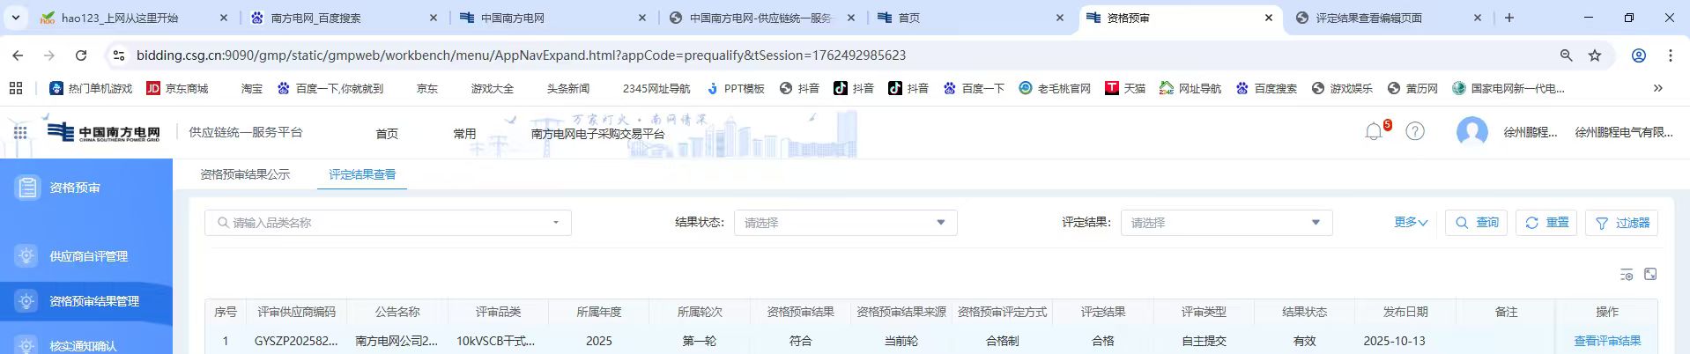Switch to 资格预审结果公示 tab
The image size is (1690, 354).
pyautogui.click(x=245, y=174)
